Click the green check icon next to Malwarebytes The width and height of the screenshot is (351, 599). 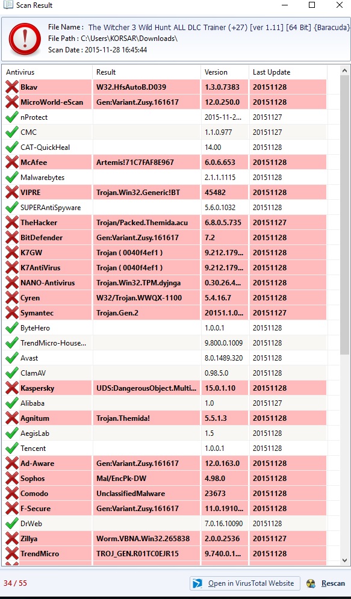click(x=12, y=177)
